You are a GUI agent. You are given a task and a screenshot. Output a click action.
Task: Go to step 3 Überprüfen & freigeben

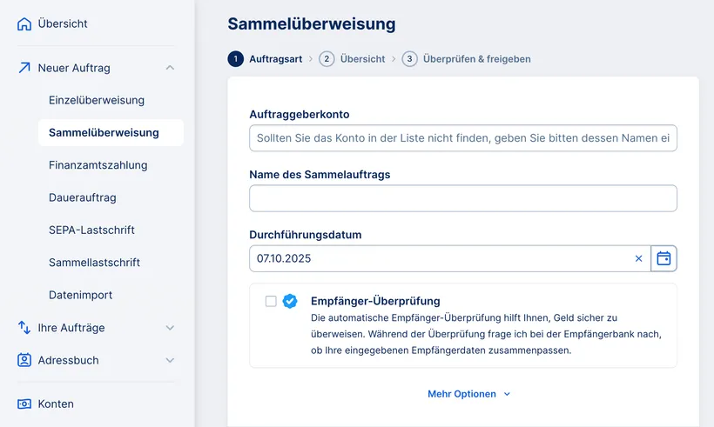coord(467,59)
